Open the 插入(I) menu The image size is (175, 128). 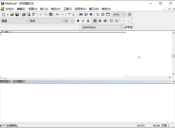point(44,9)
